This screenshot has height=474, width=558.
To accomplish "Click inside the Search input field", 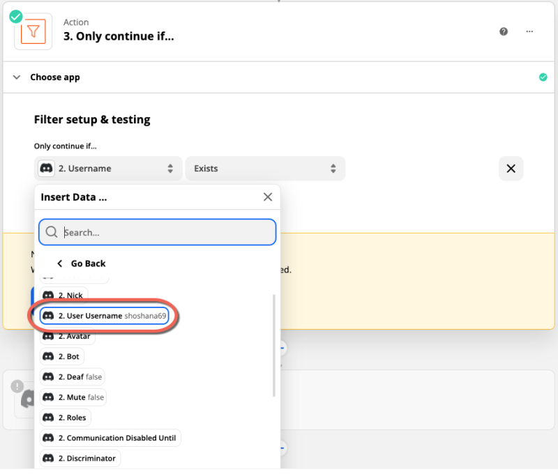I will tap(157, 232).
